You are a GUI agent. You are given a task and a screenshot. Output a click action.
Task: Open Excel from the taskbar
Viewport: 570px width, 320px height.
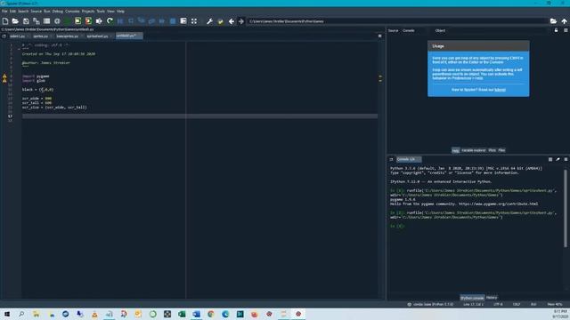coord(182,314)
